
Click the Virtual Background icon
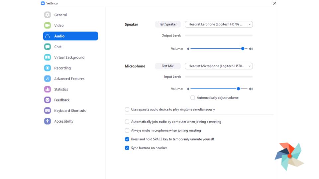coord(48,57)
